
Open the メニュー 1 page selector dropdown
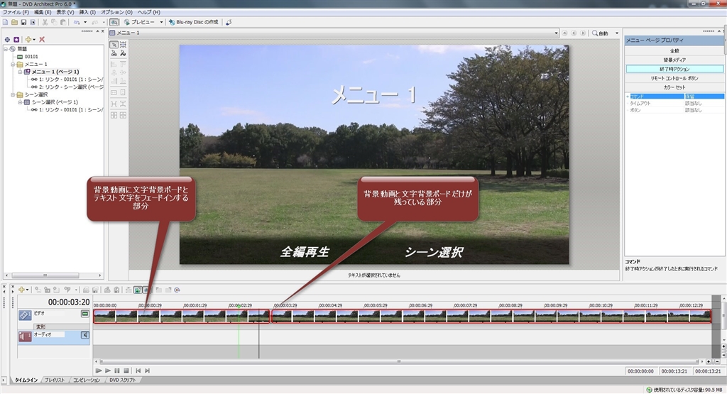(556, 33)
